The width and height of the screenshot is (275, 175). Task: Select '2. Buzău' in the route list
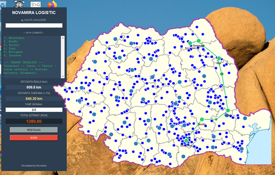(10, 41)
